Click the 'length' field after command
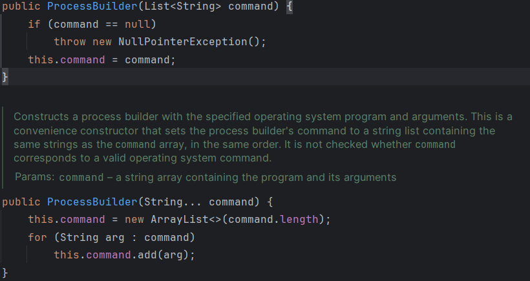The height and width of the screenshot is (281, 530). [x=299, y=220]
